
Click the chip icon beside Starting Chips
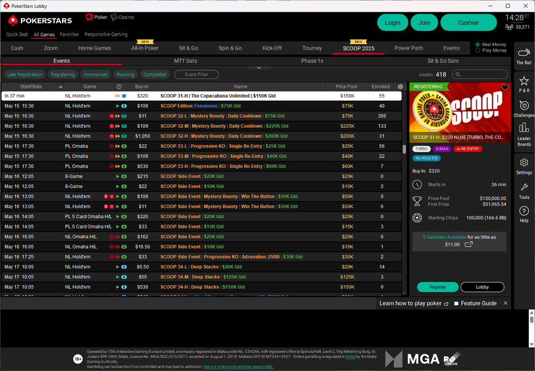417,217
